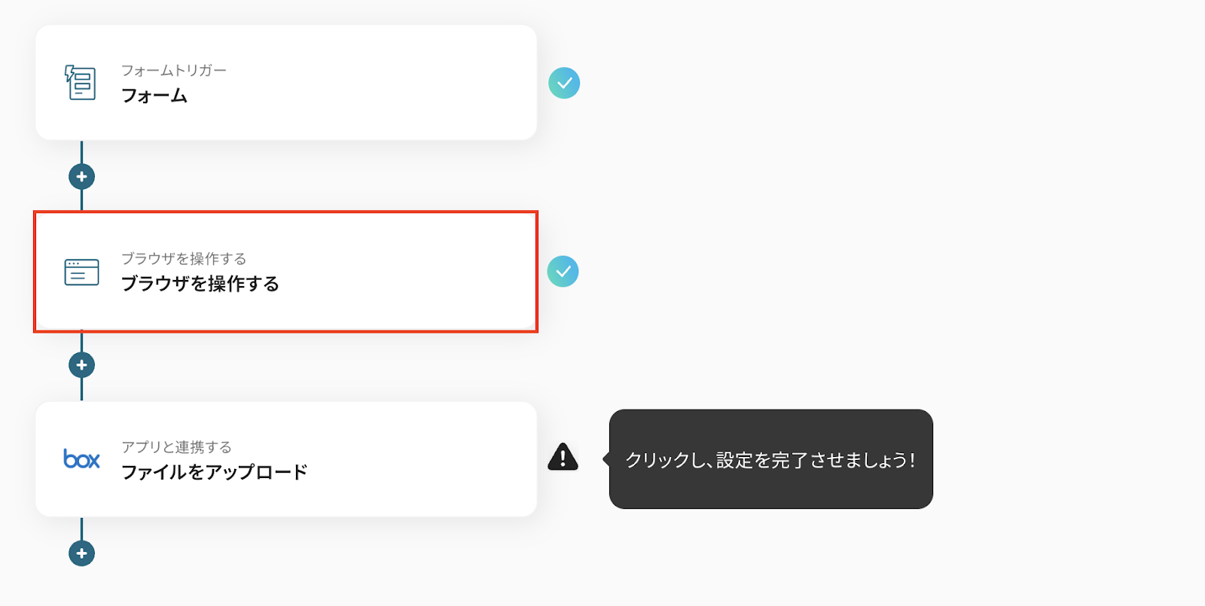Click the form trigger icon

point(81,83)
